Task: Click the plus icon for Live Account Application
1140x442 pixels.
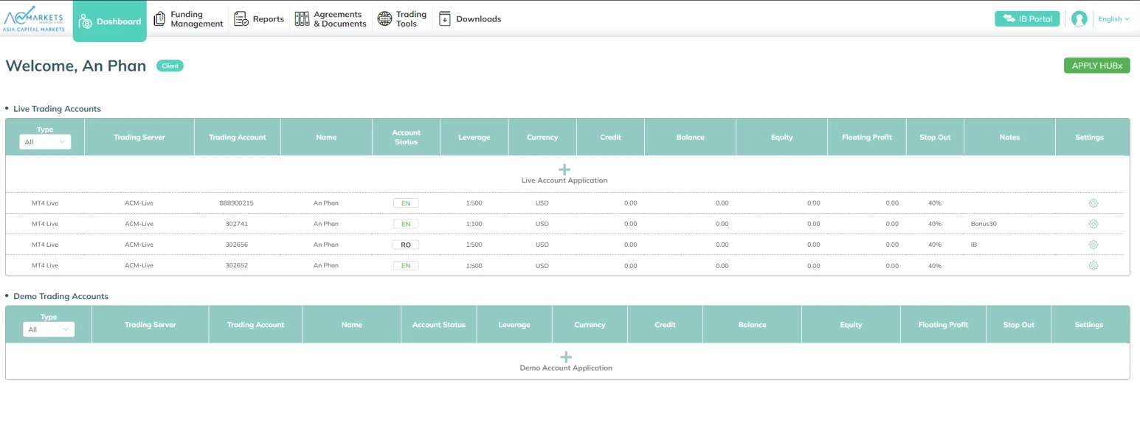Action: [564, 169]
